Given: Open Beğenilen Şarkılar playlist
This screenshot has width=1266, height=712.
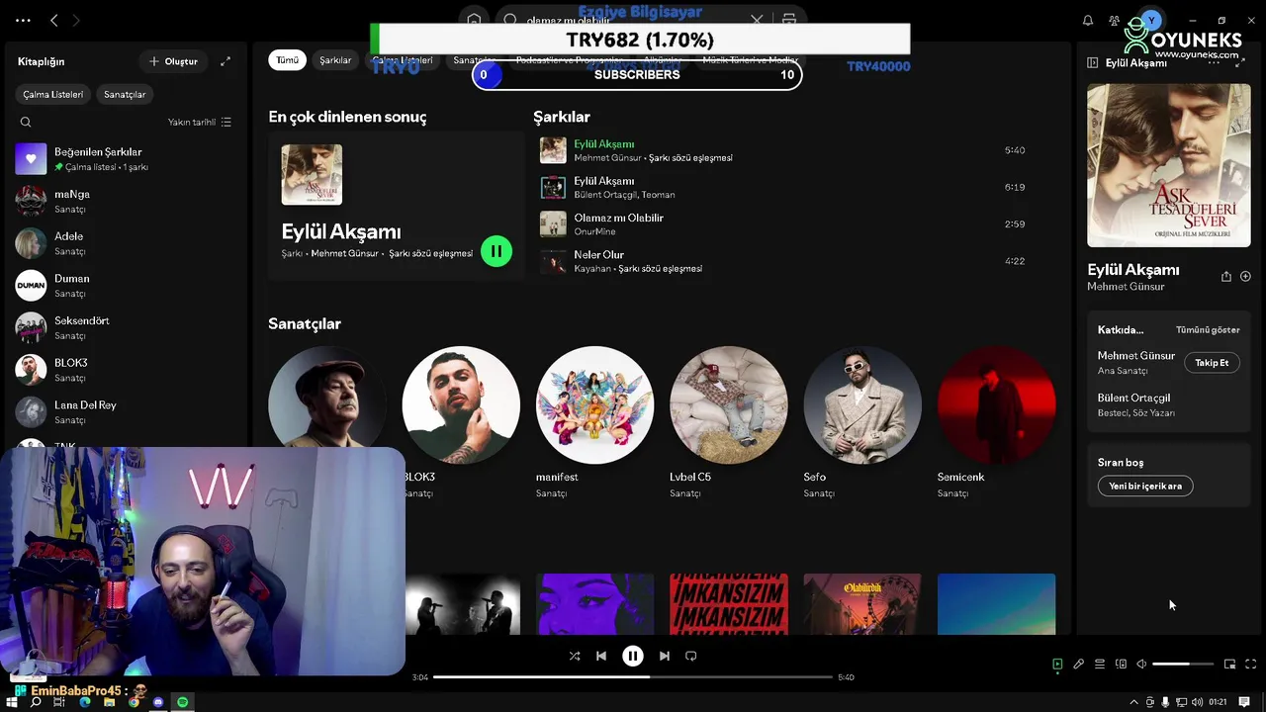Looking at the screenshot, I should pyautogui.click(x=126, y=158).
